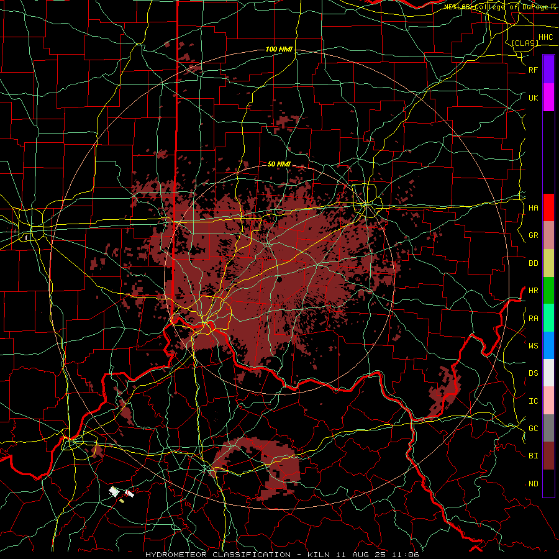Click the 'ND' legend label

tap(533, 484)
